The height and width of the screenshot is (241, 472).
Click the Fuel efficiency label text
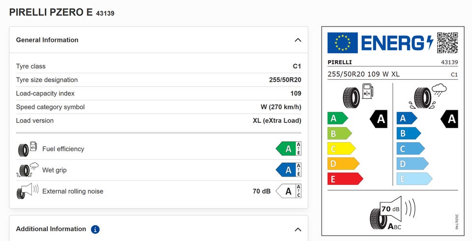coord(63,149)
